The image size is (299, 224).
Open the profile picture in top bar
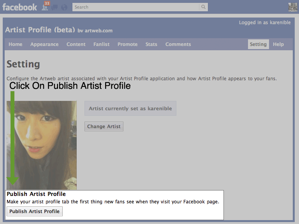[293, 7]
